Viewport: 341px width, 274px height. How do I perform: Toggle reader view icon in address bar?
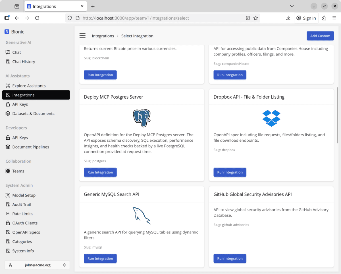(x=248, y=18)
